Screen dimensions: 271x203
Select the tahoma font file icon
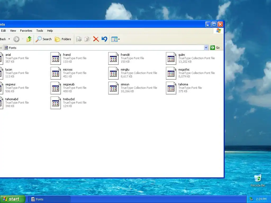171,88
